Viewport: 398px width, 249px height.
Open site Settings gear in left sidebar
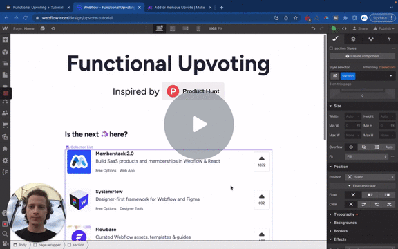click(5, 160)
